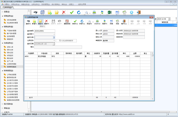Screen dimensions: 178x117
Task: Open the inventory date picker dropdown
Action: coord(54,44)
